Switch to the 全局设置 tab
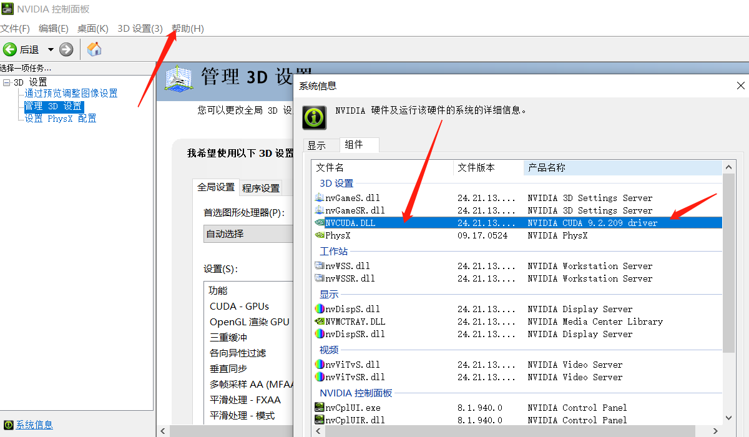The image size is (749, 437). (216, 187)
